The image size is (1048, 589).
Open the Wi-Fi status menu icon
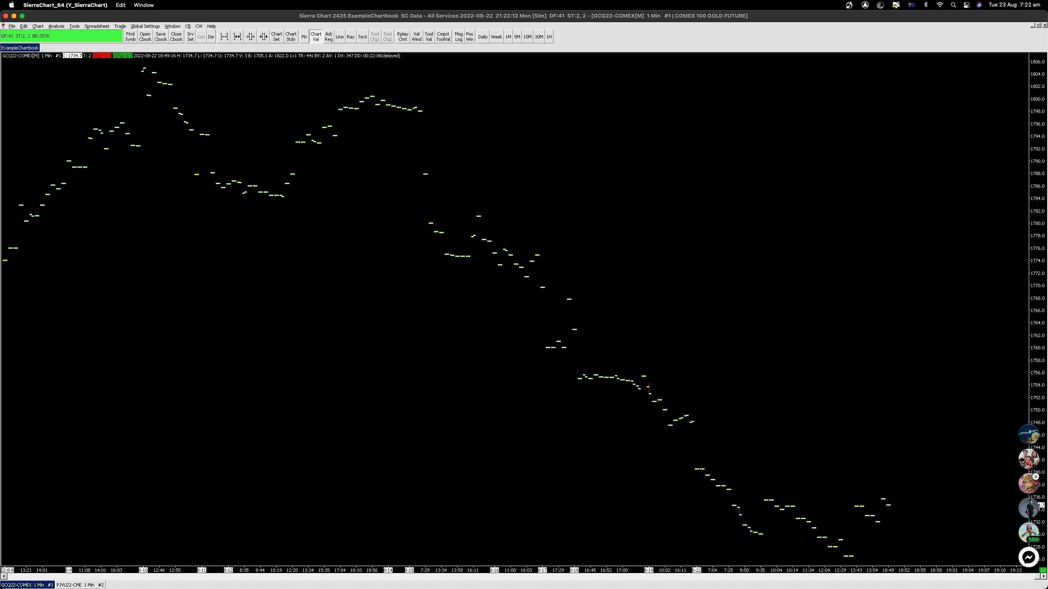click(x=940, y=5)
